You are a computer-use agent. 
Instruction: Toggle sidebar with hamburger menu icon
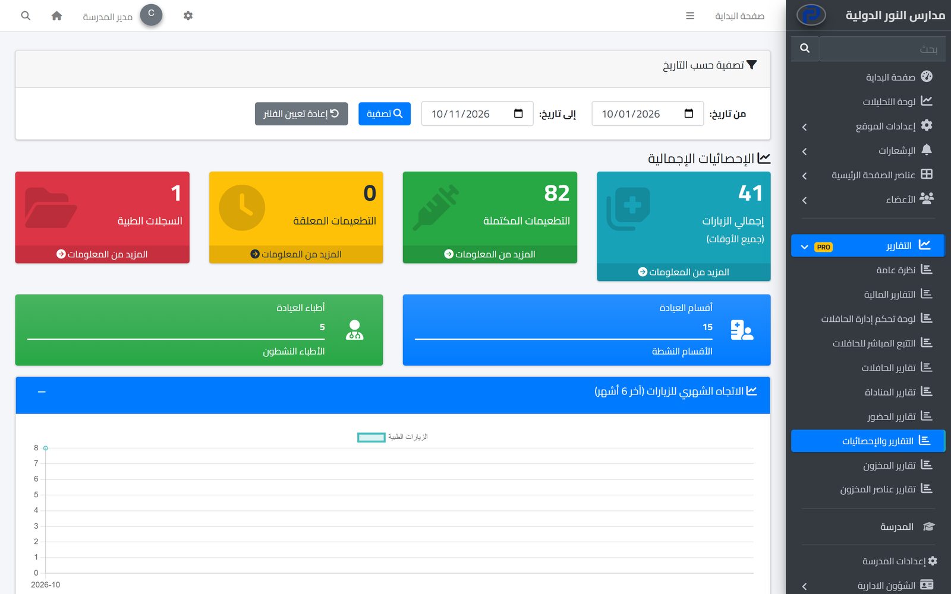tap(690, 16)
